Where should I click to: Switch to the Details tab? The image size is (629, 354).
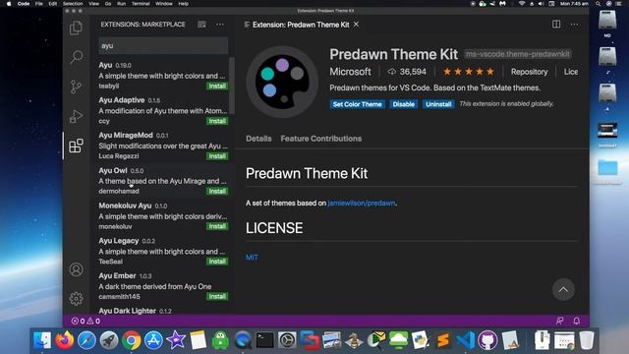point(258,139)
